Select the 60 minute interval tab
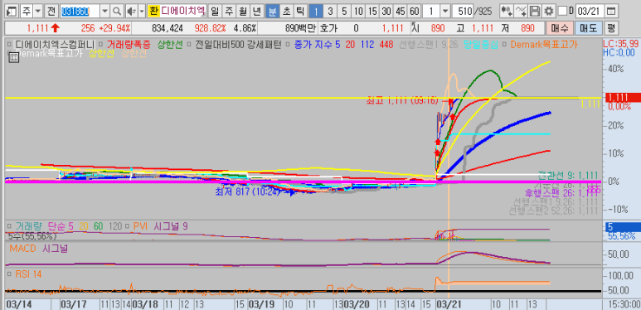The height and width of the screenshot is (310, 641). click(414, 11)
